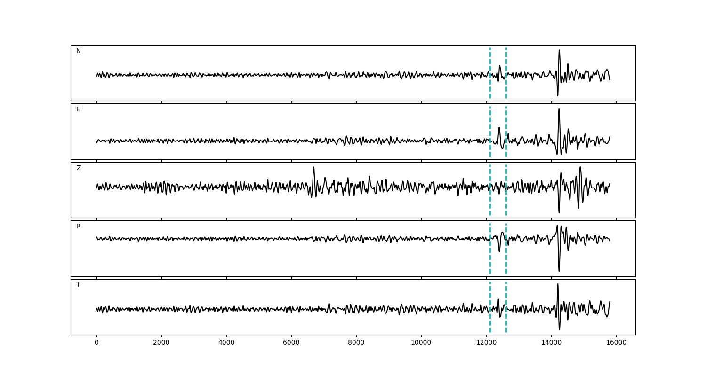Click the R channel label
This screenshot has height=376, width=706.
click(x=79, y=227)
